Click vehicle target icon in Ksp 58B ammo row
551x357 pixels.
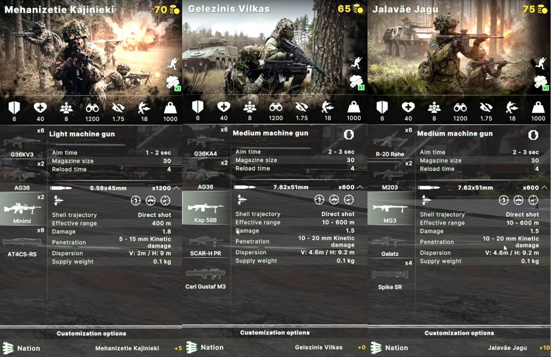[334, 199]
